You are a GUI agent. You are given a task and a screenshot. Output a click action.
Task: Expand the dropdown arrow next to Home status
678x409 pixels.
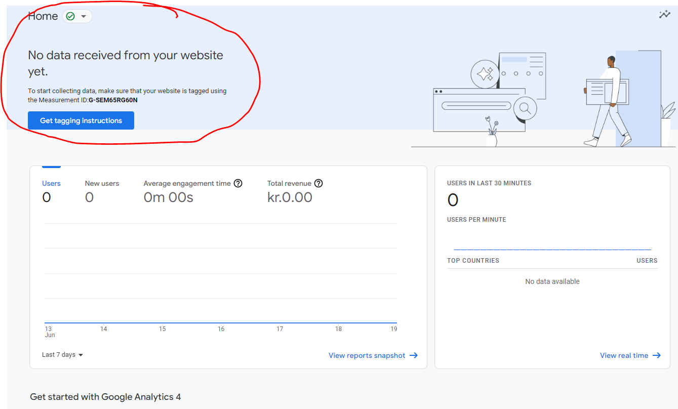click(84, 17)
